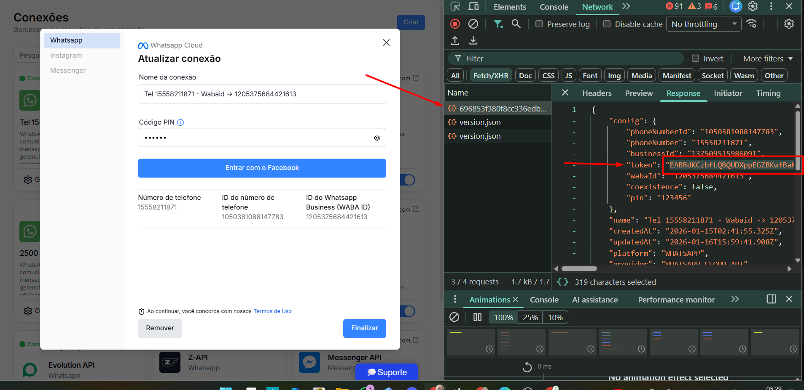Open Suporte chat widget
Viewport: 804px width, 390px height.
tap(387, 372)
